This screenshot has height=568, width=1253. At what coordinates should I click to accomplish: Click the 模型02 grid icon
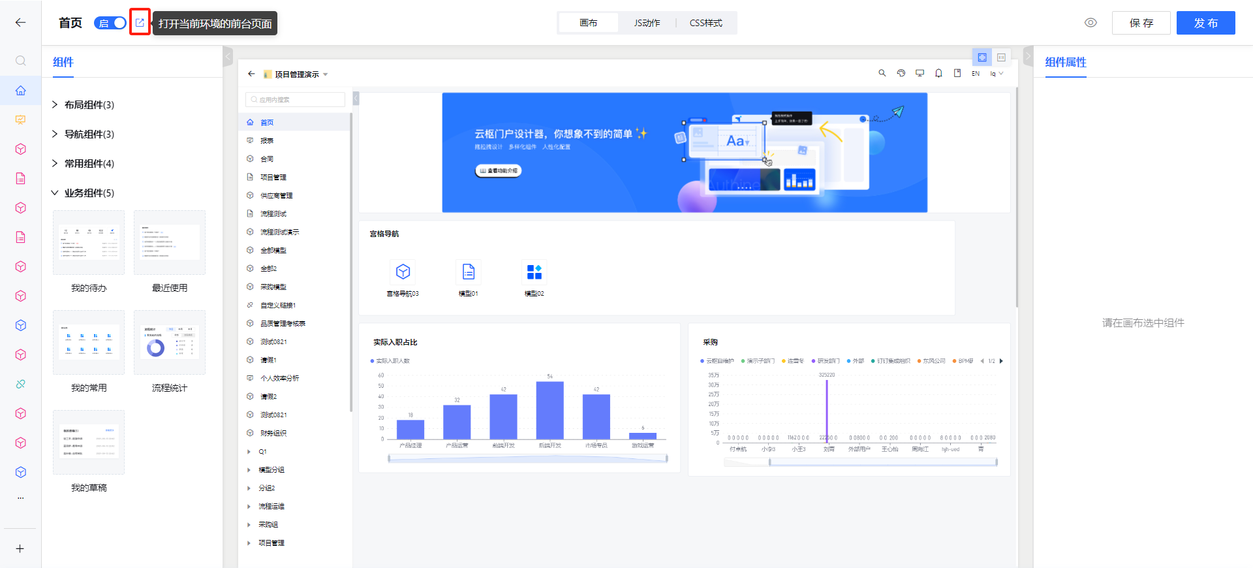[534, 271]
